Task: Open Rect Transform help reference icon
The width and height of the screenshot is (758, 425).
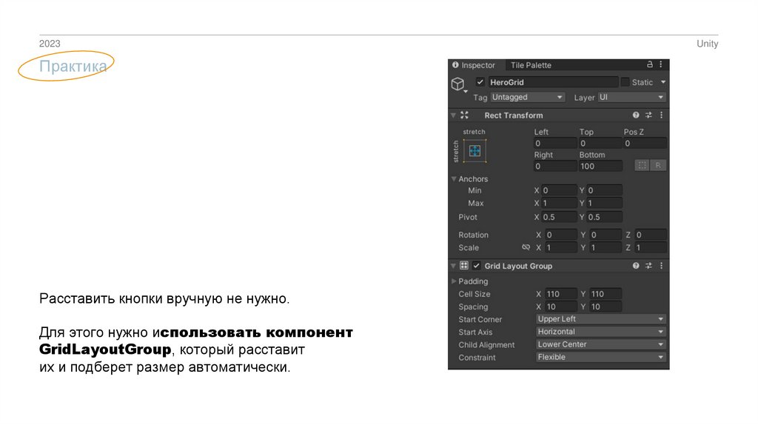Action: point(636,115)
